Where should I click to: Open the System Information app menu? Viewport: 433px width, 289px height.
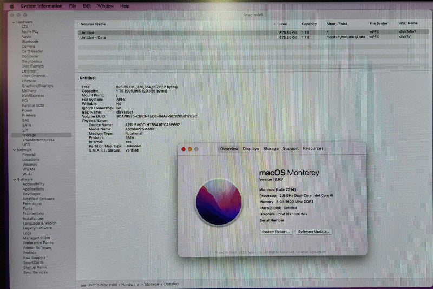pos(42,6)
